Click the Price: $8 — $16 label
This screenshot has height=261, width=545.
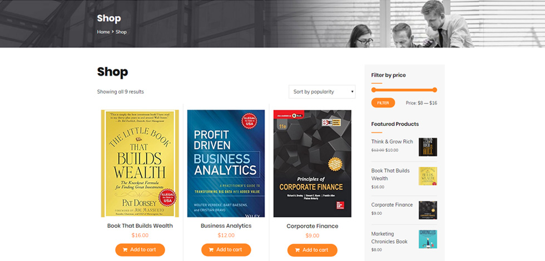[x=422, y=103]
